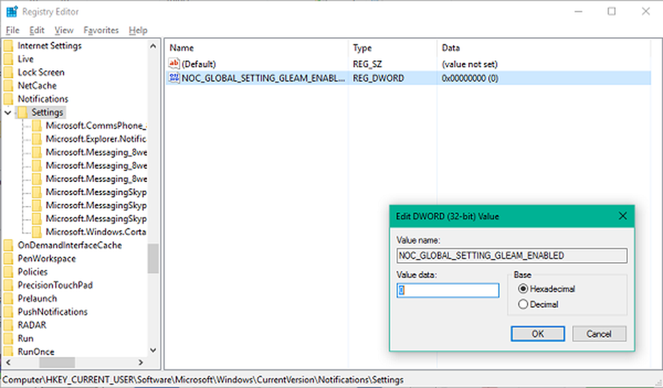Open the Help menu
This screenshot has width=663, height=388.
click(x=138, y=30)
